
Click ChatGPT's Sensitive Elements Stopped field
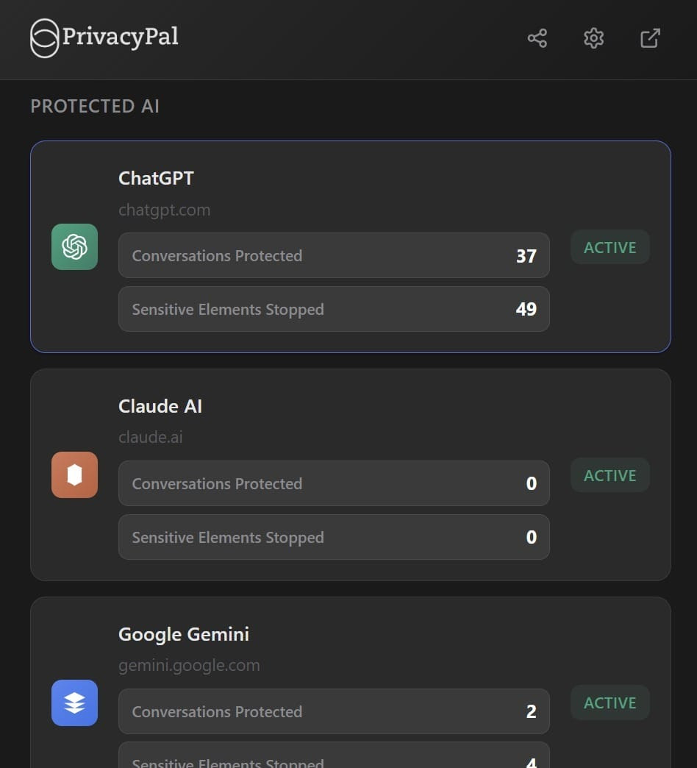[334, 310]
